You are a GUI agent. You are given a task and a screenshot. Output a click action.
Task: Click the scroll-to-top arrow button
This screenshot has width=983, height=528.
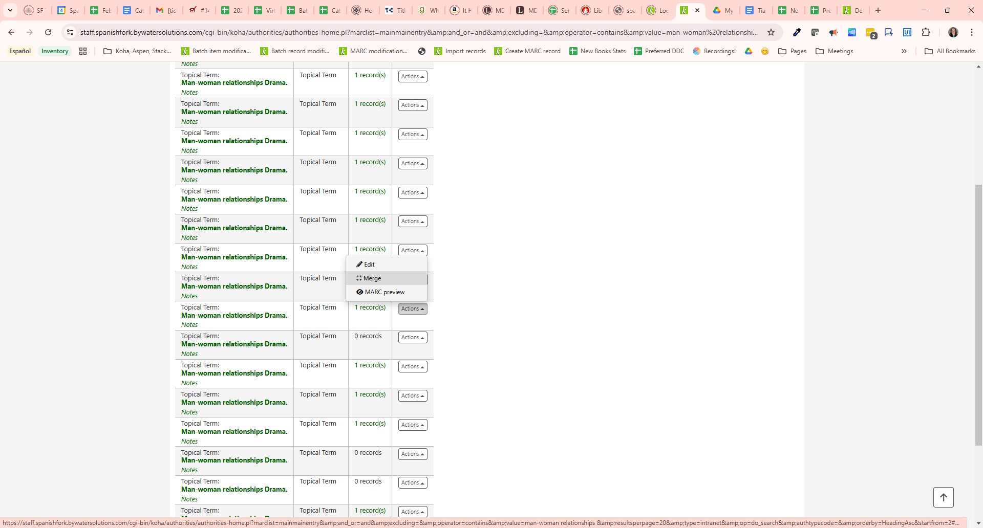(943, 497)
